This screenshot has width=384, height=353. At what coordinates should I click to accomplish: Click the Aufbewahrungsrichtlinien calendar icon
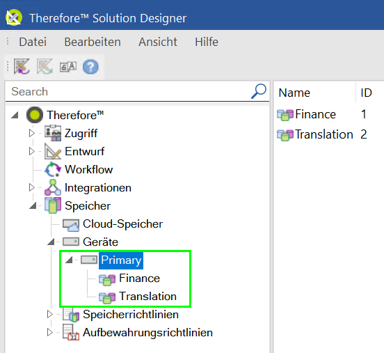pyautogui.click(x=71, y=332)
